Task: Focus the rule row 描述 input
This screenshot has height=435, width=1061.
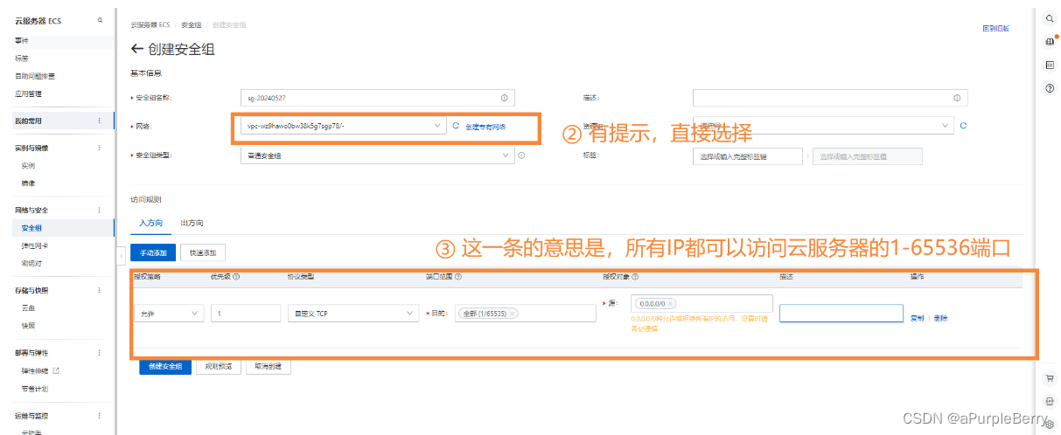Action: [x=841, y=314]
